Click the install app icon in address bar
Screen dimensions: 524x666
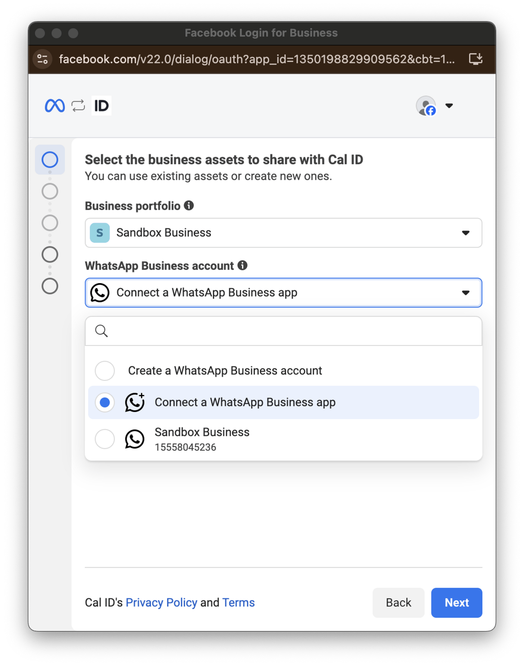476,59
